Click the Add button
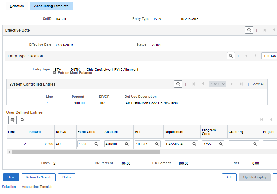The width and height of the screenshot is (277, 194). [229, 177]
